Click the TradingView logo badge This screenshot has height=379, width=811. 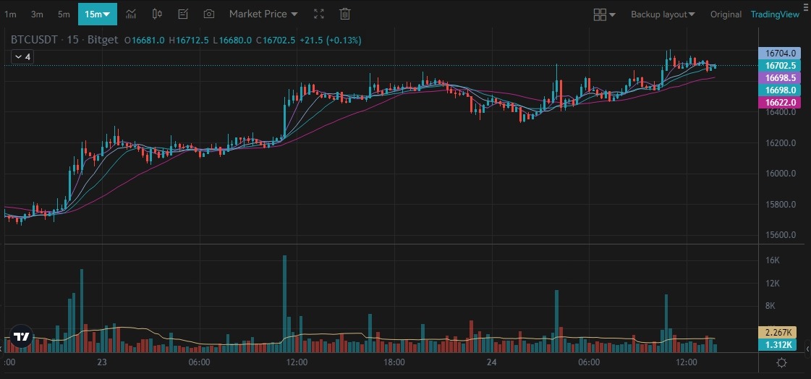pos(21,336)
